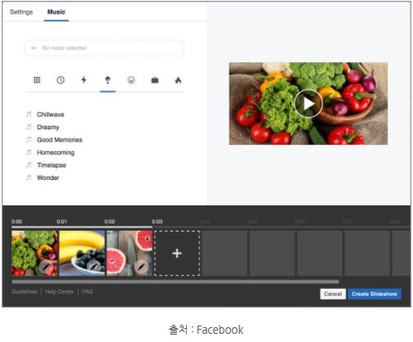Select the flame music category icon
Viewport: 413px width, 342px height.
[x=178, y=80]
